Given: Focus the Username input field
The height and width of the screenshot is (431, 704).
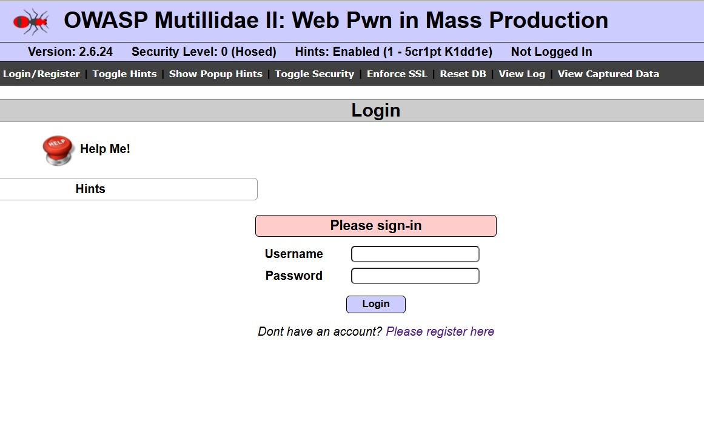Looking at the screenshot, I should [415, 254].
